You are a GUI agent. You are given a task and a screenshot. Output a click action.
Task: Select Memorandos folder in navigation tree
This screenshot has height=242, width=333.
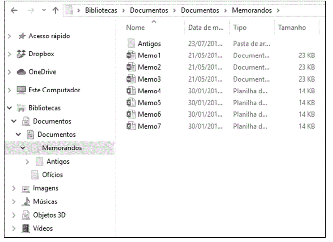click(x=62, y=148)
